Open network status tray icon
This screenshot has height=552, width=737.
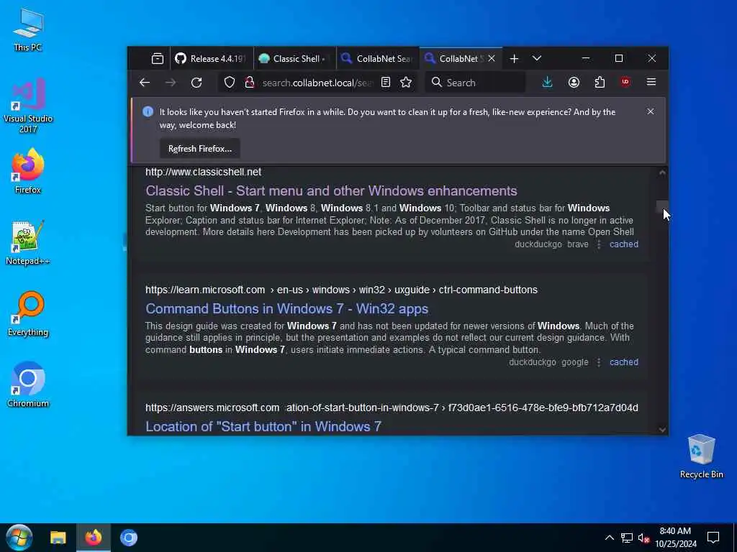[x=627, y=538]
